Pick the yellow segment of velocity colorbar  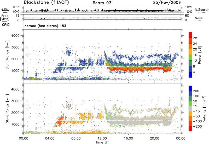(190, 114)
